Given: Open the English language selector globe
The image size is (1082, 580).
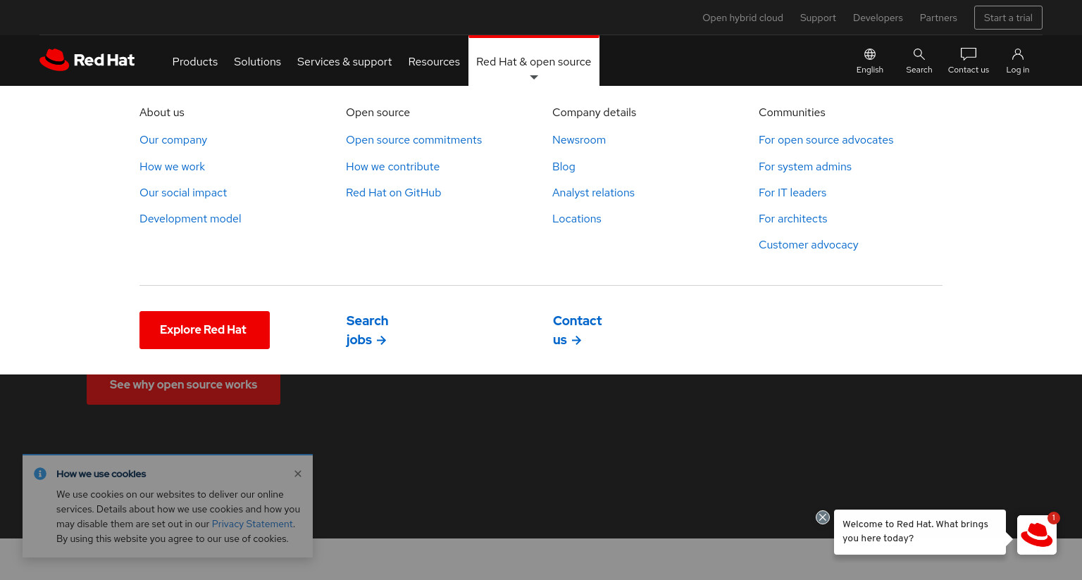Looking at the screenshot, I should (870, 61).
